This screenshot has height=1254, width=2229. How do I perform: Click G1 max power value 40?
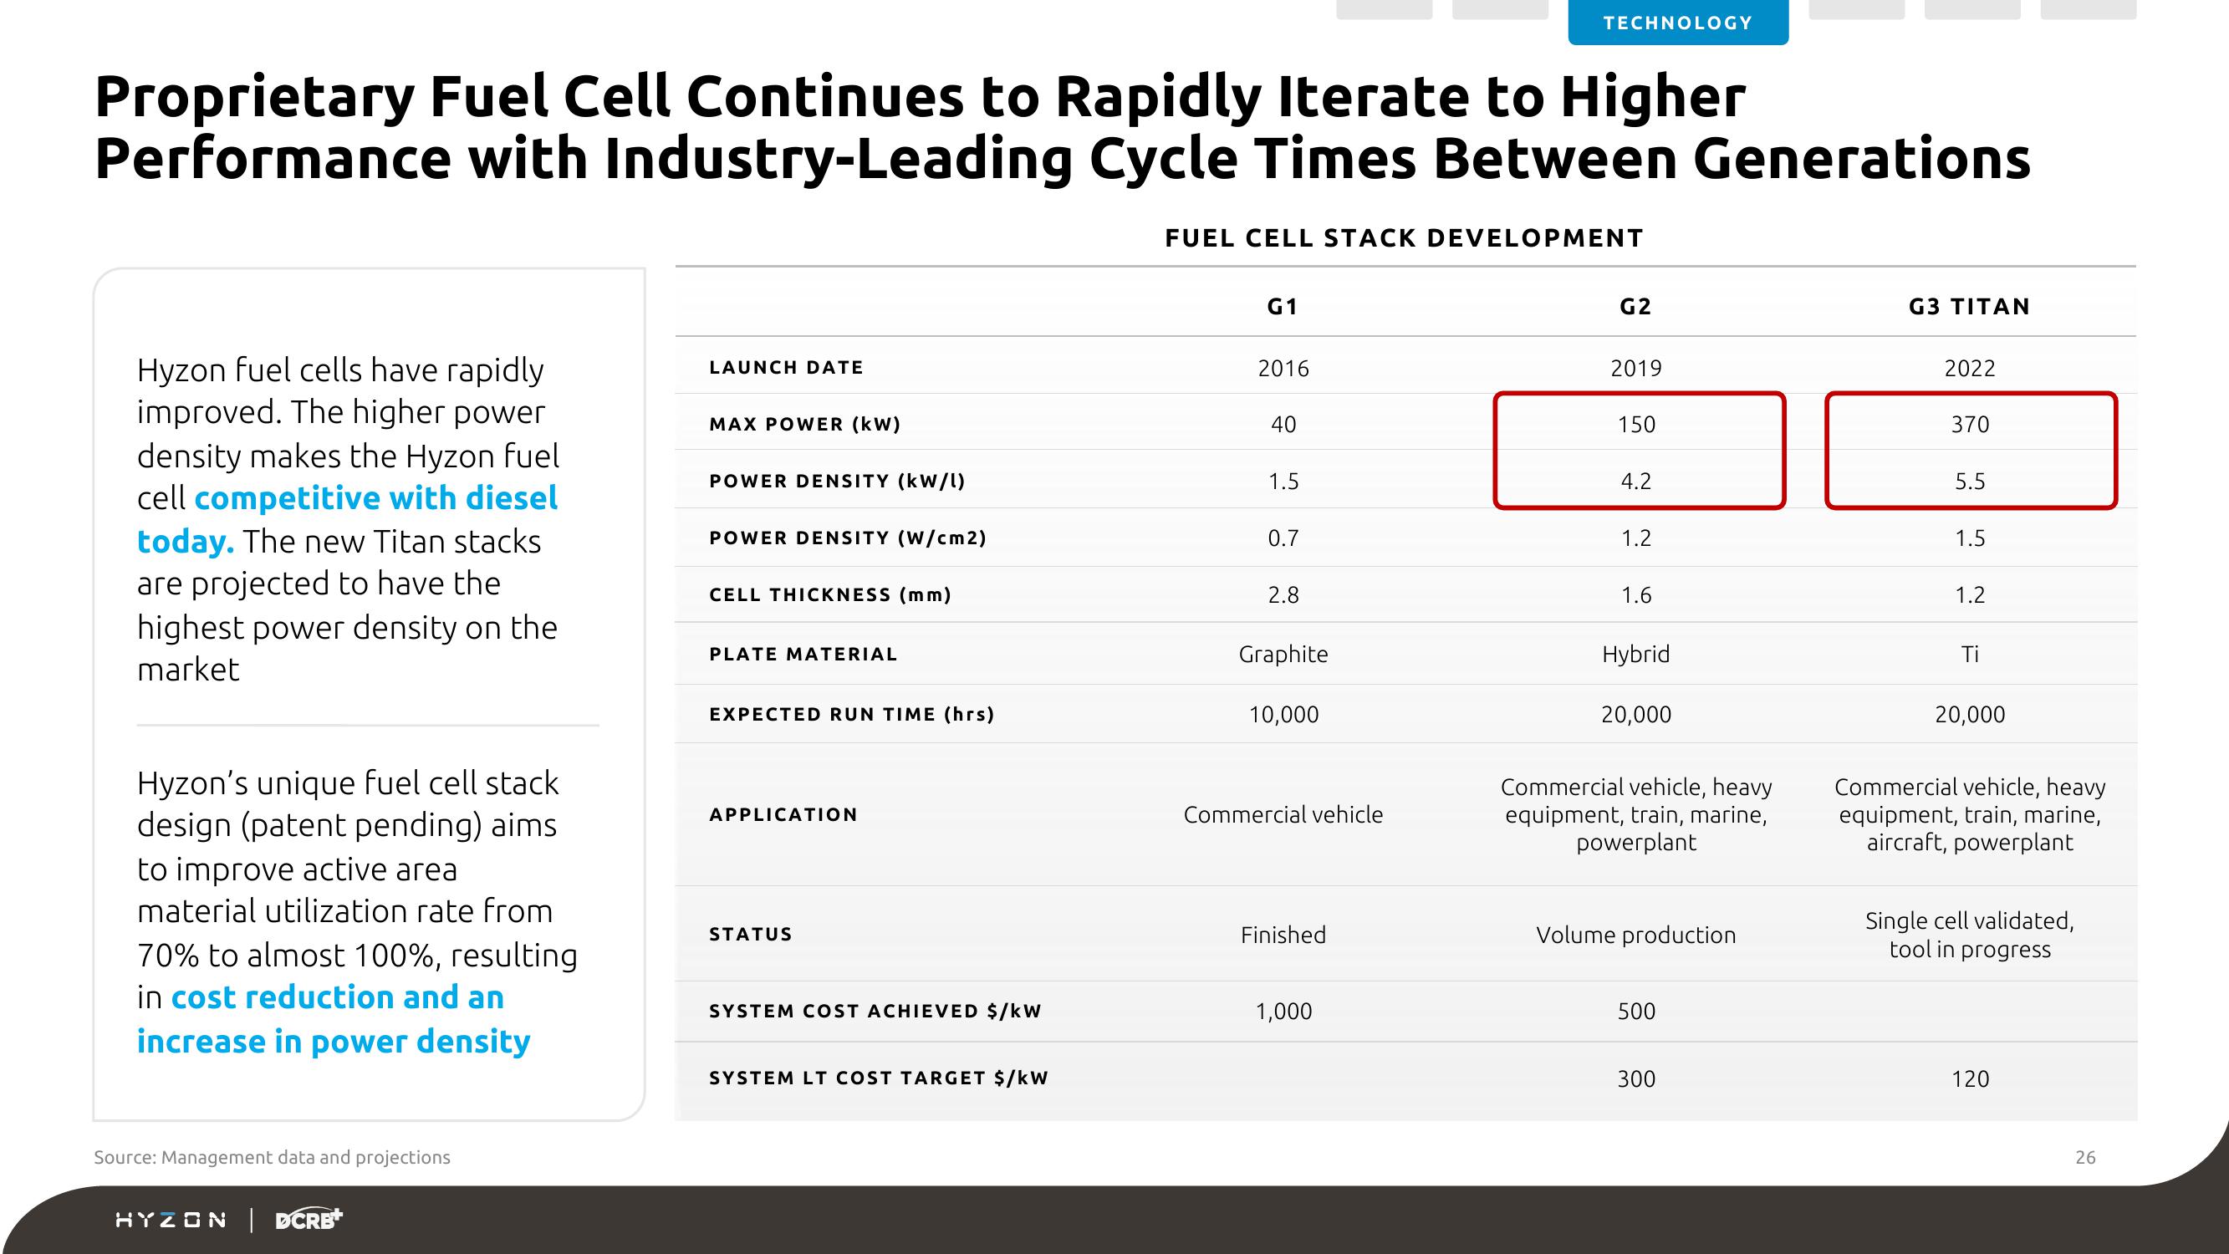click(x=1283, y=425)
